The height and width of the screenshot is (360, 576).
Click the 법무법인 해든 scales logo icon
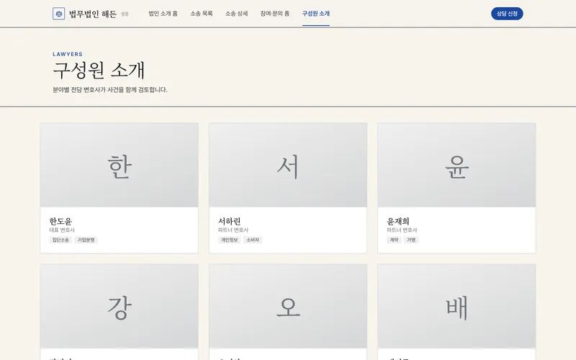pyautogui.click(x=59, y=14)
